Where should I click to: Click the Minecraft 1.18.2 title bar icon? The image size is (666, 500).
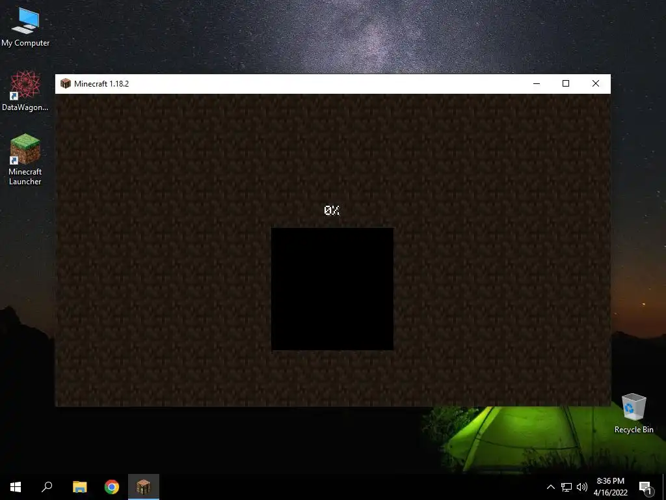click(66, 83)
